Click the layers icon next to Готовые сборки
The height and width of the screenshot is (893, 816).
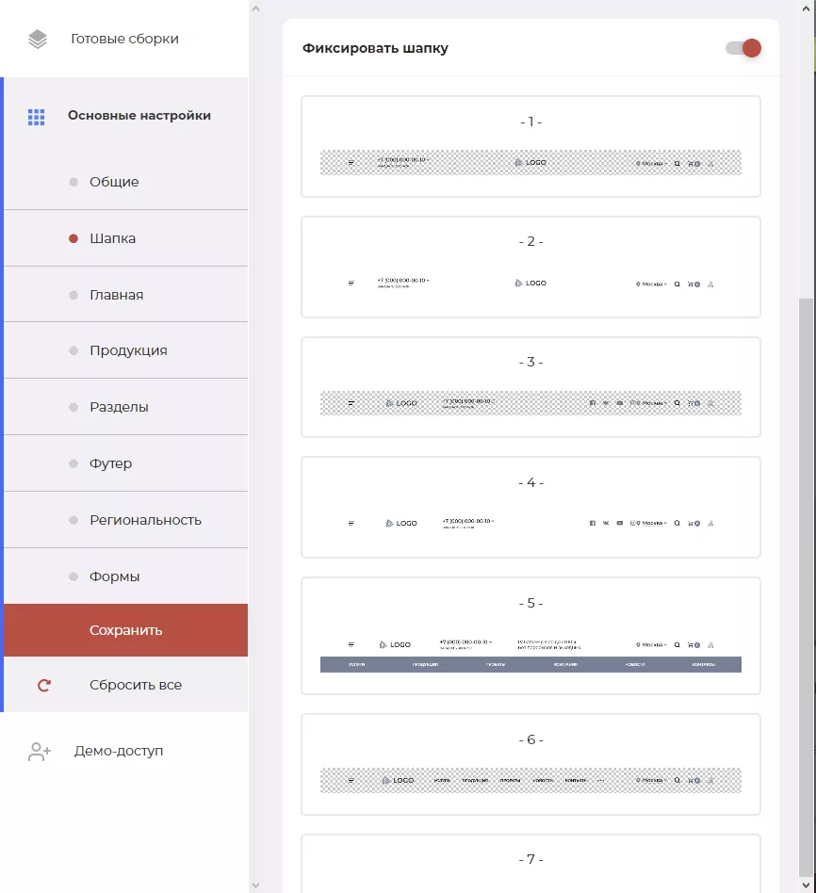coord(38,40)
